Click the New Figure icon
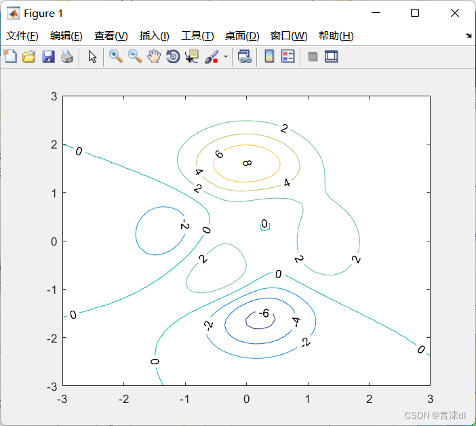 pos(10,57)
